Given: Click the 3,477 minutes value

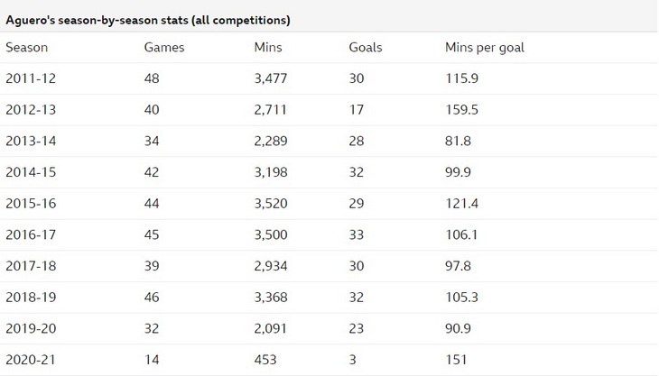Looking at the screenshot, I should (x=273, y=79).
